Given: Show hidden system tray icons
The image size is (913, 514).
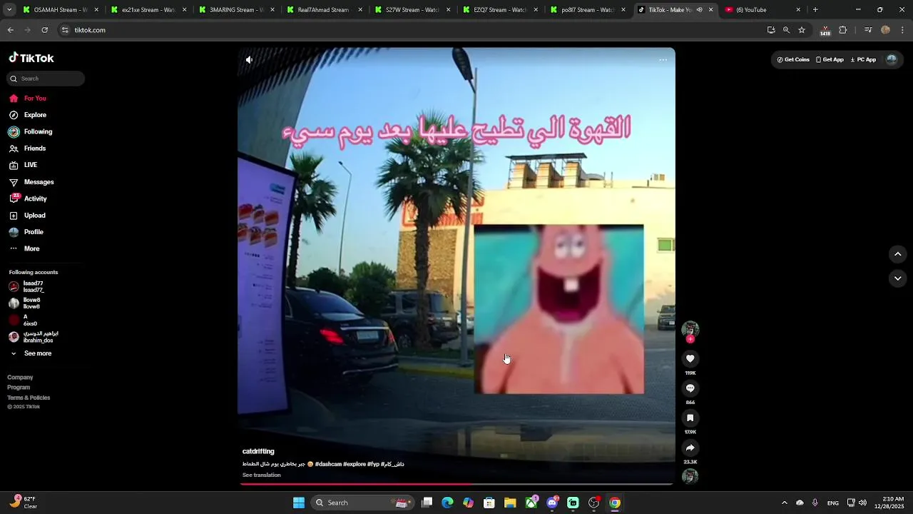Looking at the screenshot, I should (x=784, y=503).
